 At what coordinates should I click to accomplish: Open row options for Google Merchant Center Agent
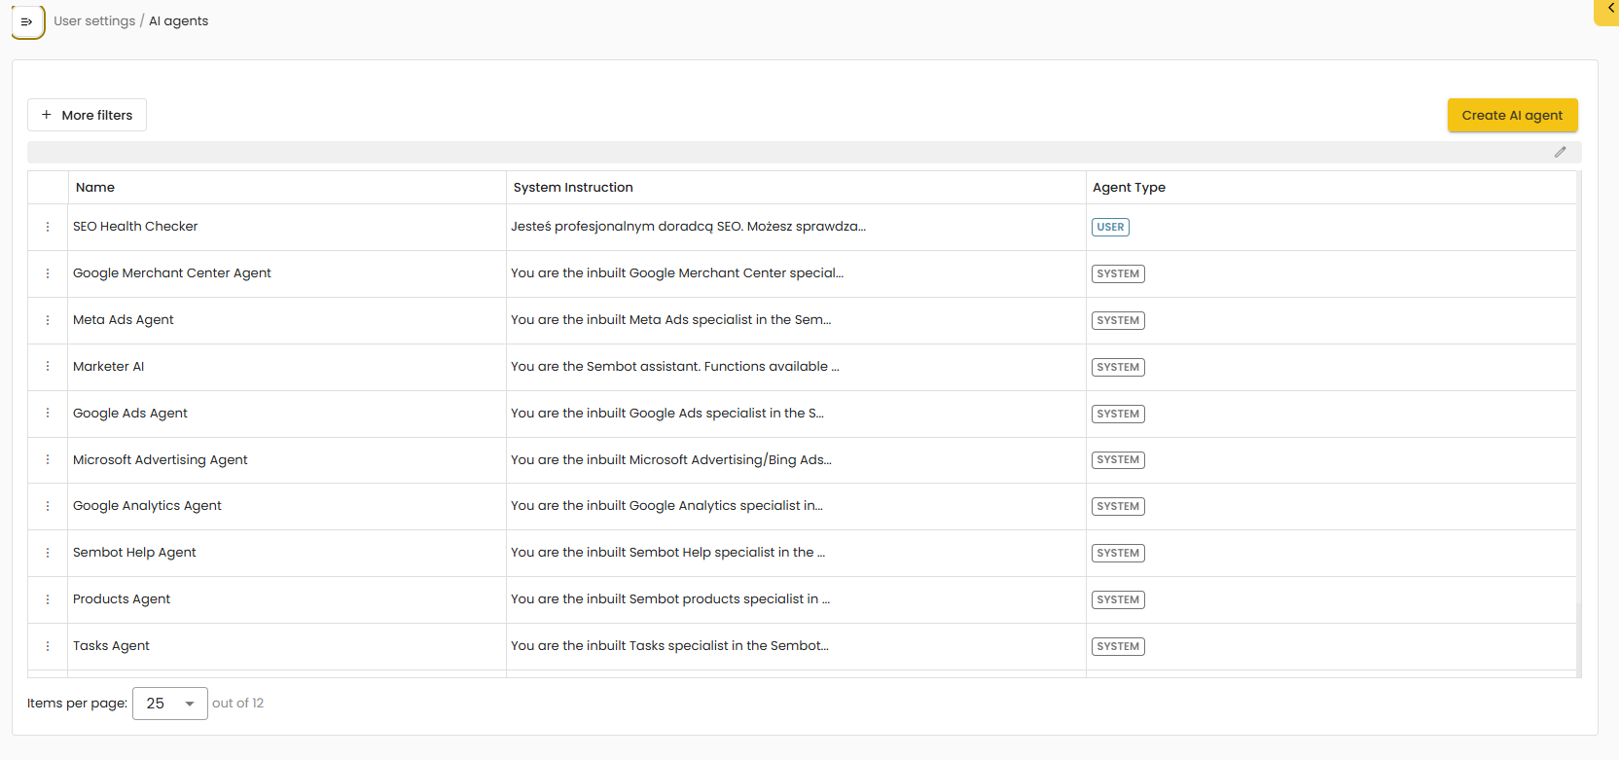click(x=48, y=273)
